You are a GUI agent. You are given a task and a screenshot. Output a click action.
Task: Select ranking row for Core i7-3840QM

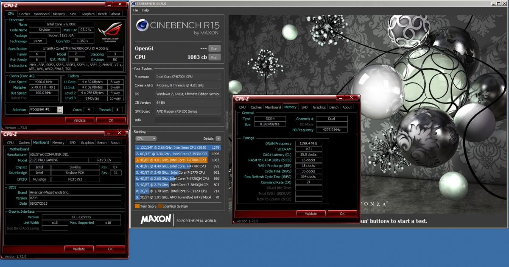(178, 185)
